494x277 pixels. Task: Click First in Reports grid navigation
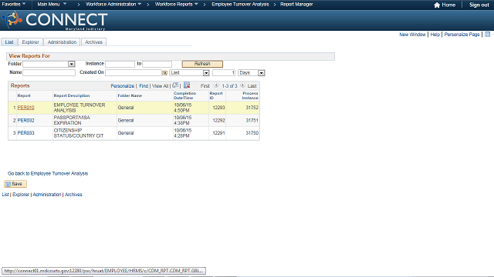point(205,85)
